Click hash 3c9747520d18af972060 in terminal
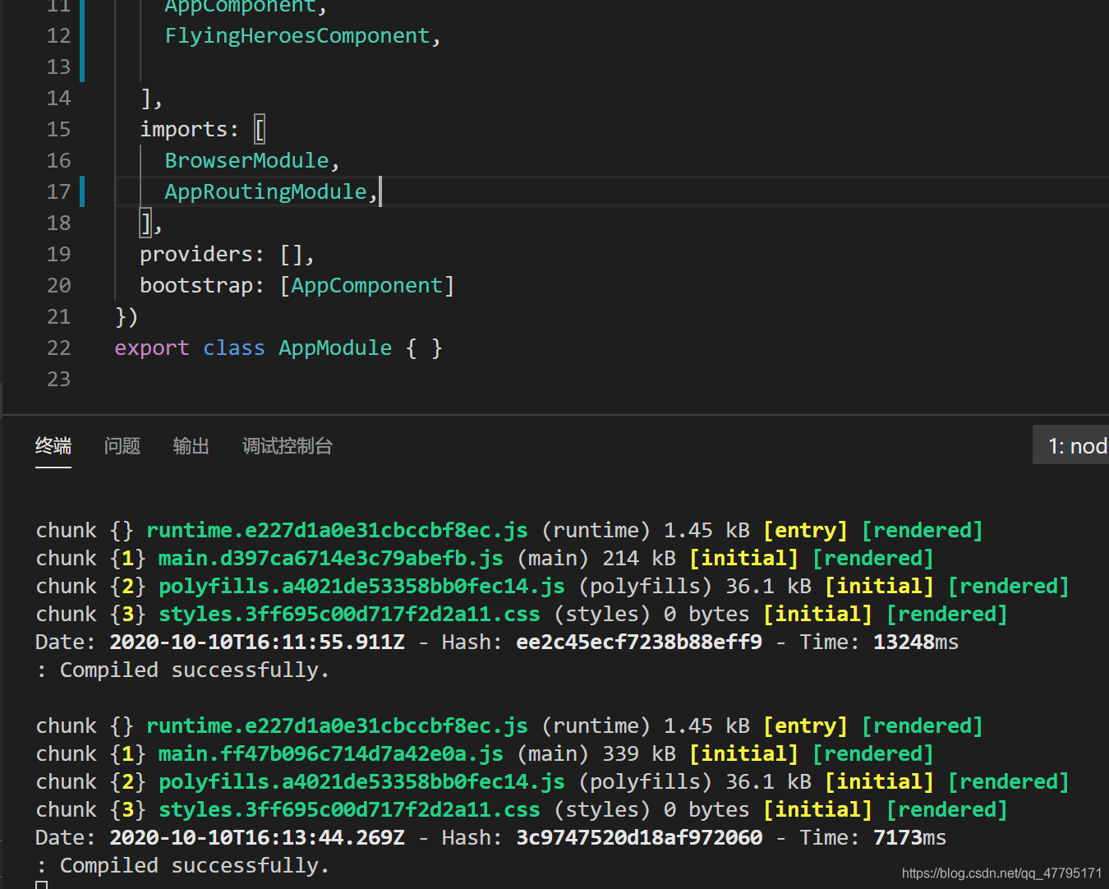Viewport: 1109px width, 889px height. (x=639, y=837)
